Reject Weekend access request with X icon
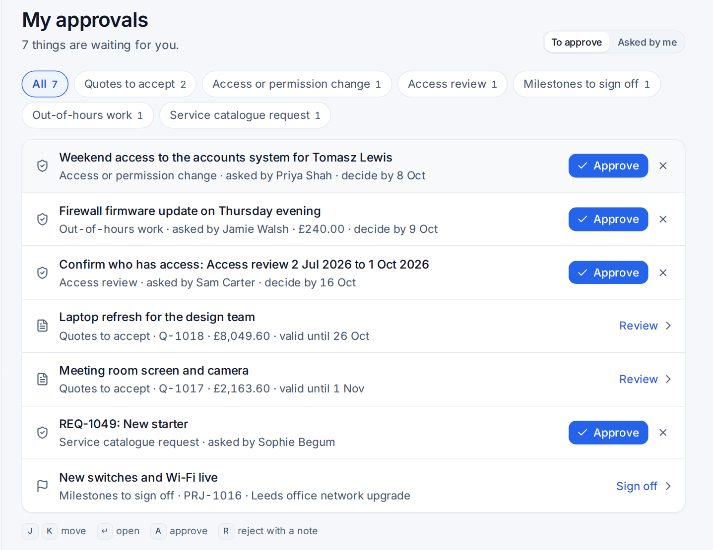 tap(663, 165)
